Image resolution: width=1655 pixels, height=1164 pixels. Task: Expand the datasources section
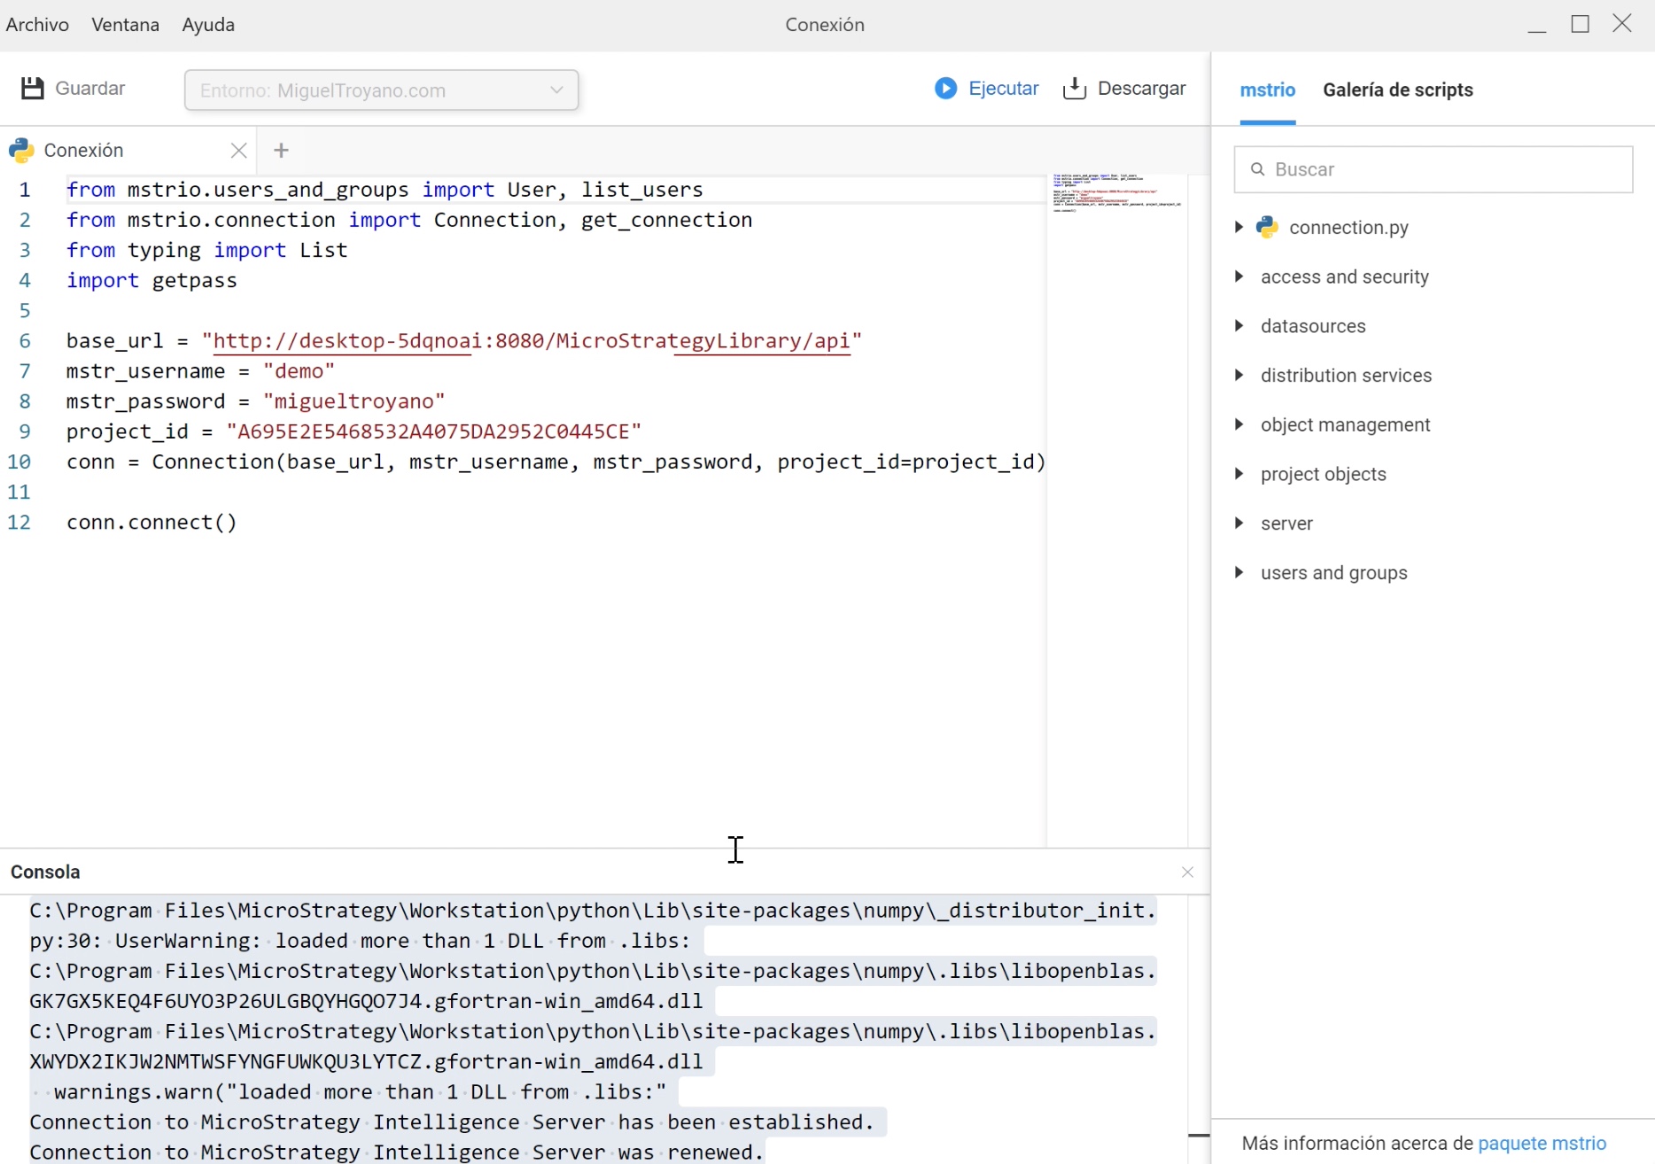click(x=1239, y=326)
